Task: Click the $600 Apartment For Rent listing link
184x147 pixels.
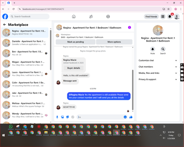Action: pyautogui.click(x=82, y=37)
